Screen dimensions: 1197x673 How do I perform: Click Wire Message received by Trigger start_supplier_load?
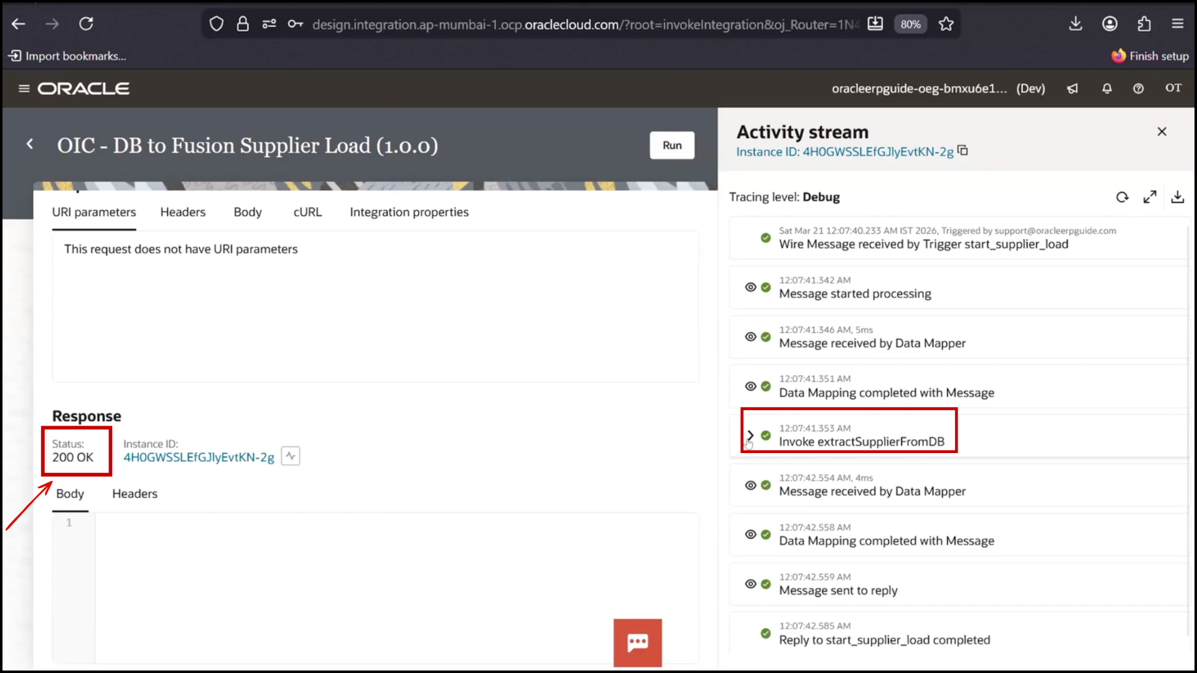click(x=923, y=244)
